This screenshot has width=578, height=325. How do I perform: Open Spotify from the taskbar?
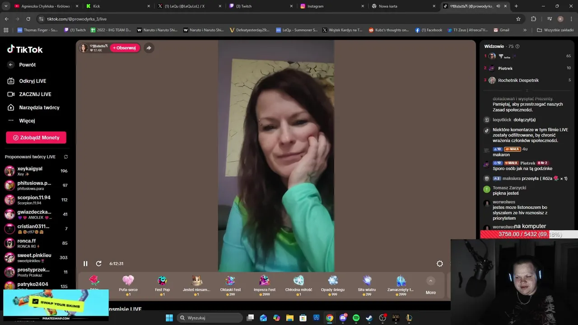356,318
